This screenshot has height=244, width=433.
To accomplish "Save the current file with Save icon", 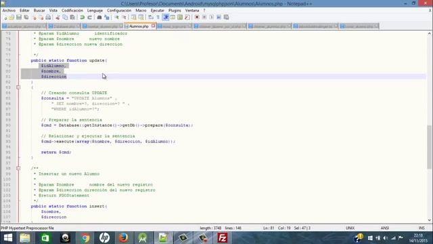I will click(19, 18).
